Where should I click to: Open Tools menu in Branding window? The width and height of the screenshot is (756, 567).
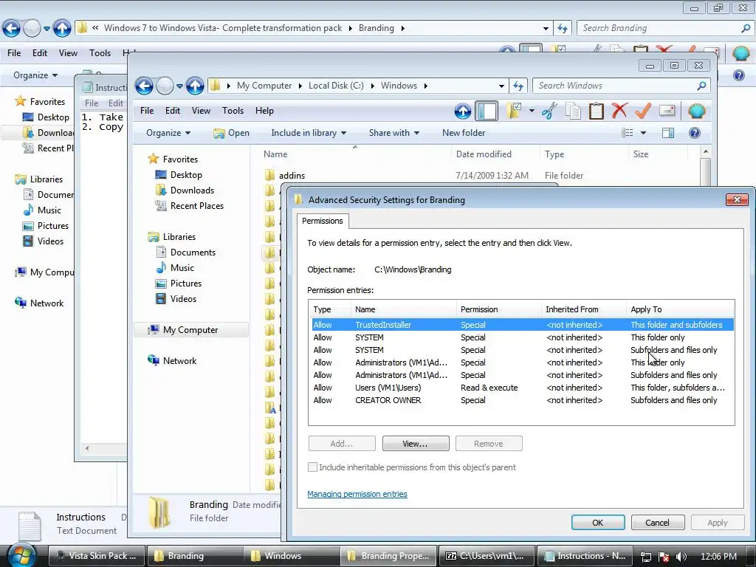click(x=100, y=53)
